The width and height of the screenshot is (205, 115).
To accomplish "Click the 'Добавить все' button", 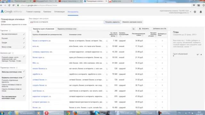I will (x=160, y=29).
